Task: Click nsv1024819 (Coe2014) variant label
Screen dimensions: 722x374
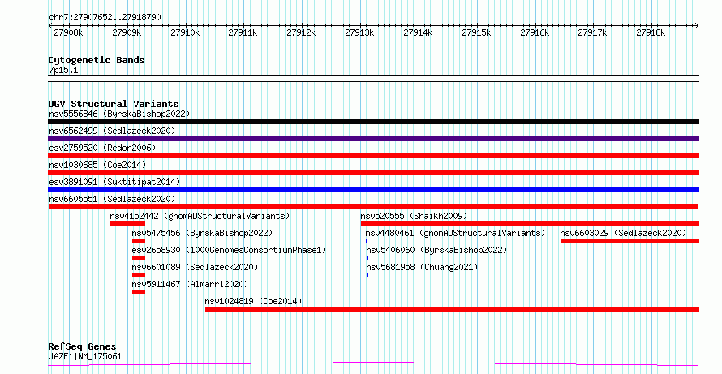Action: (x=253, y=301)
